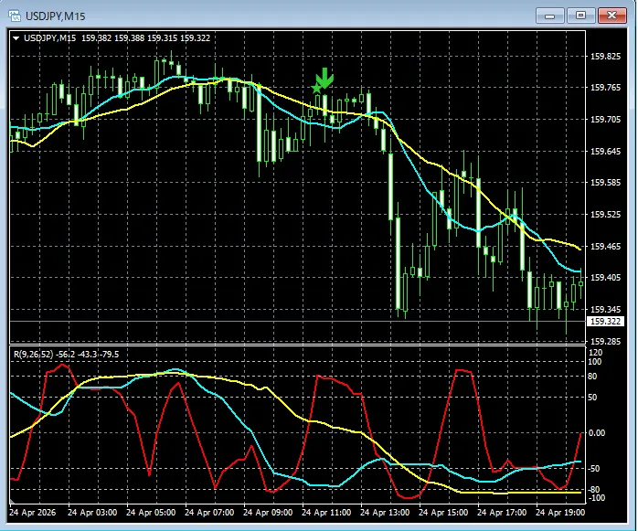The width and height of the screenshot is (638, 531).
Task: Click the 120 level on indicator scale
Action: [596, 353]
